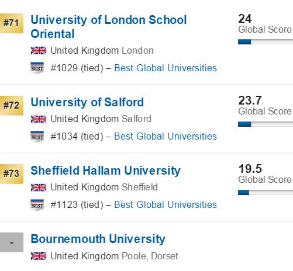Open the University of Salford link
The width and height of the screenshot is (293, 271).
[x=87, y=102]
